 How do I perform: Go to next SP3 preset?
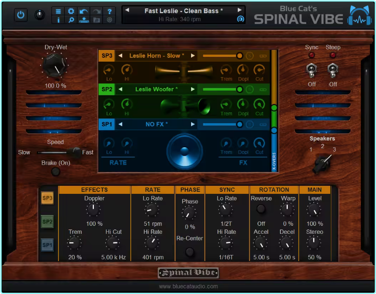[x=193, y=56]
